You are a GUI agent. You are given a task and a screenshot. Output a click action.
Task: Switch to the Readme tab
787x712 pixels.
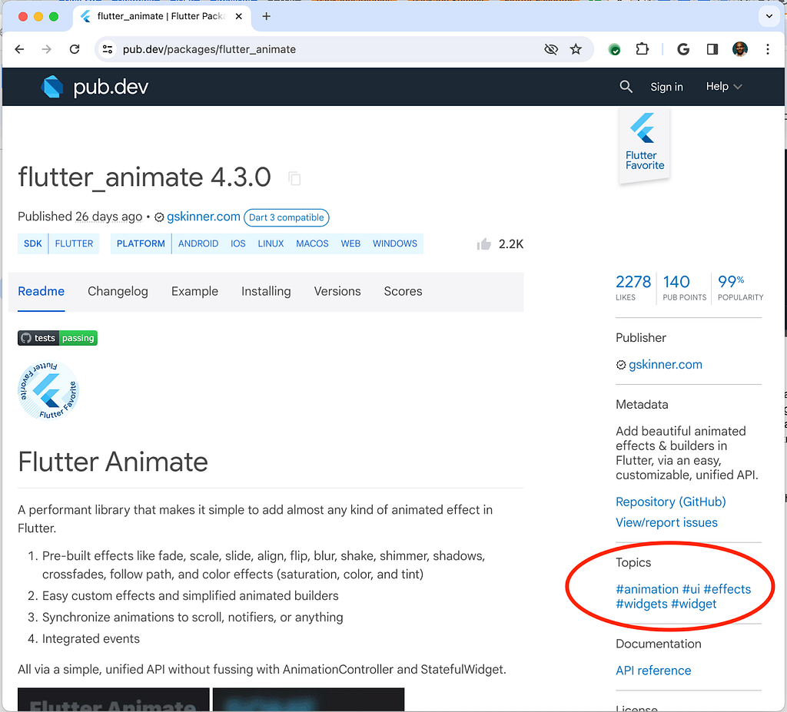point(42,292)
